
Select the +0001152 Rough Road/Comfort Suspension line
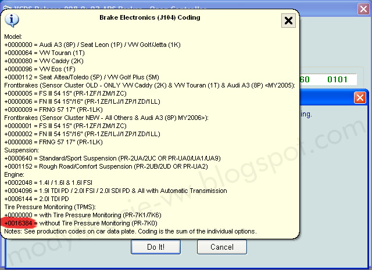click(x=106, y=166)
